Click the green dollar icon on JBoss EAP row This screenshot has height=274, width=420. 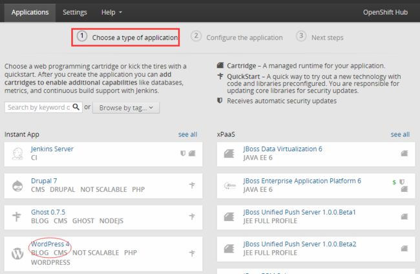(x=394, y=182)
